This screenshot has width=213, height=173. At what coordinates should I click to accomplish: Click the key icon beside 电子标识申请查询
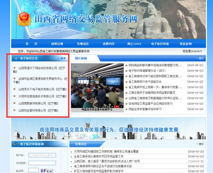[15, 144]
